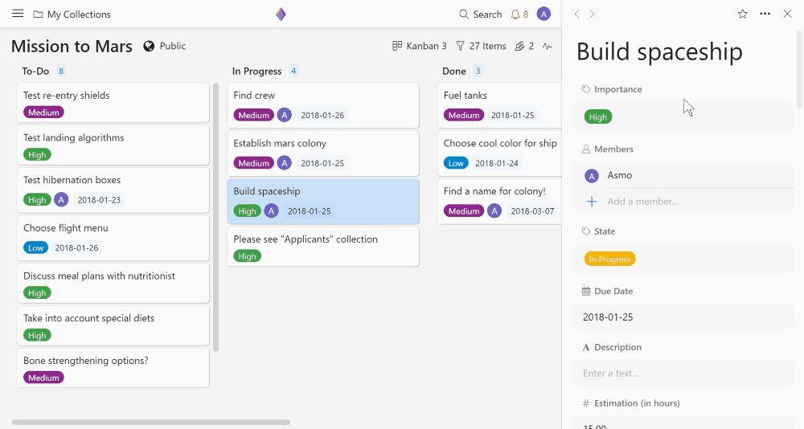Toggle Public visibility of collection
The width and height of the screenshot is (804, 429).
point(165,46)
